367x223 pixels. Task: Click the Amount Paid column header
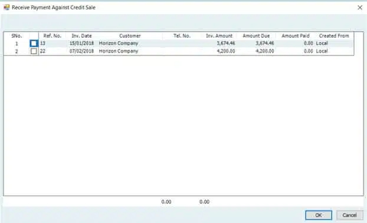tap(296, 36)
